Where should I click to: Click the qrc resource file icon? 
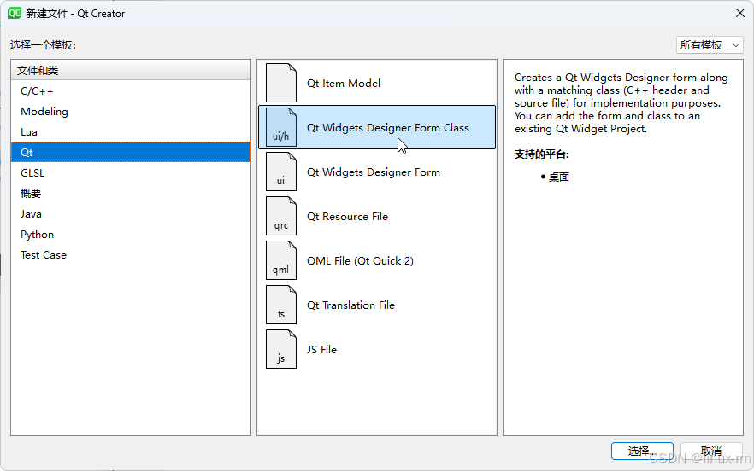pos(280,216)
